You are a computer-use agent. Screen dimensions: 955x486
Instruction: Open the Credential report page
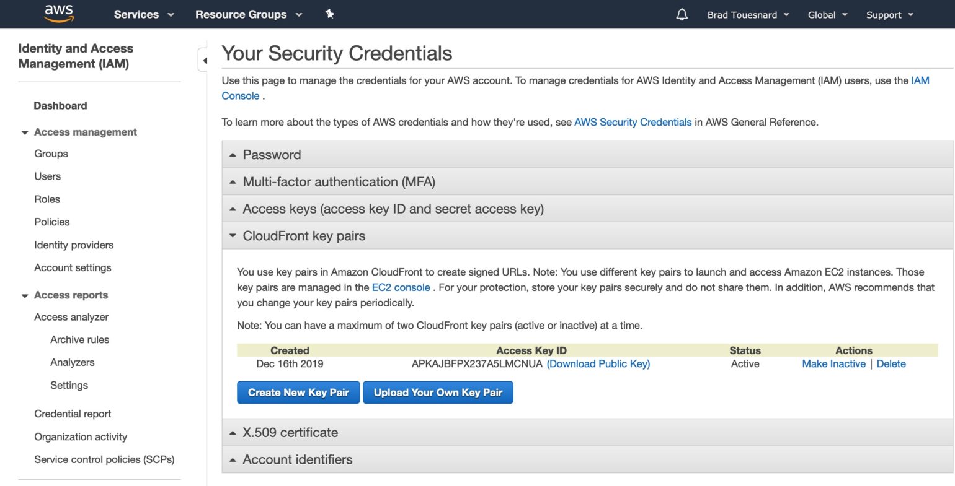pos(73,414)
